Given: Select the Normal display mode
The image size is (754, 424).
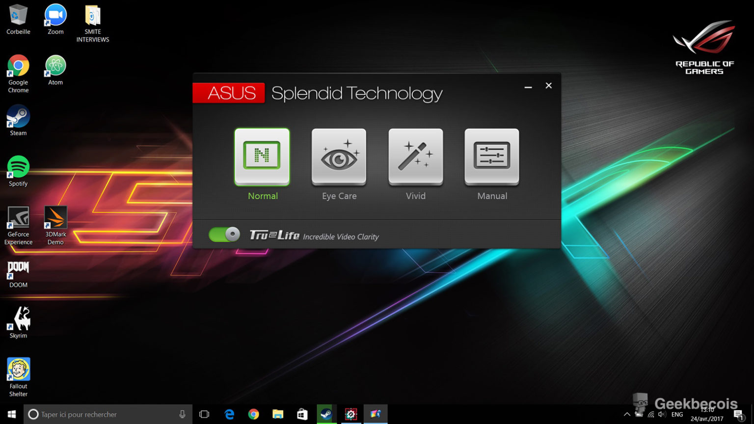Looking at the screenshot, I should coord(262,157).
